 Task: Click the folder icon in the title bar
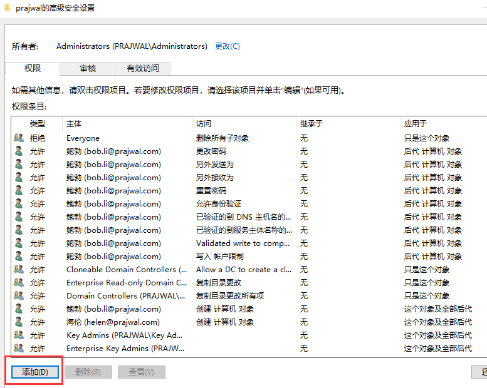[x=7, y=8]
